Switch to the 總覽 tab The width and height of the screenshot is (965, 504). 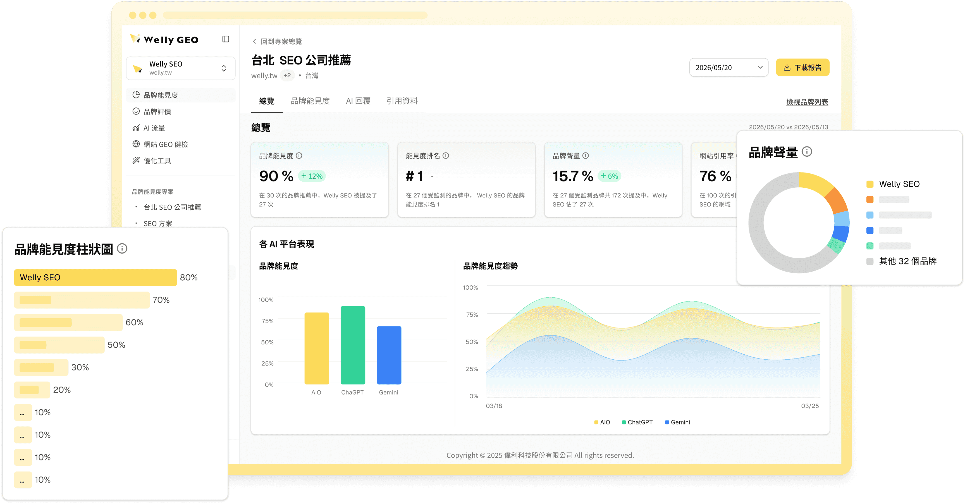click(267, 101)
